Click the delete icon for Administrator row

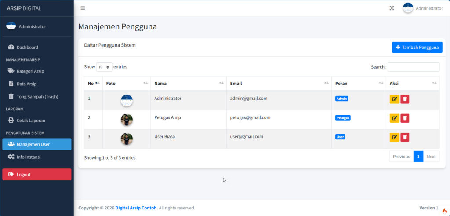(405, 99)
